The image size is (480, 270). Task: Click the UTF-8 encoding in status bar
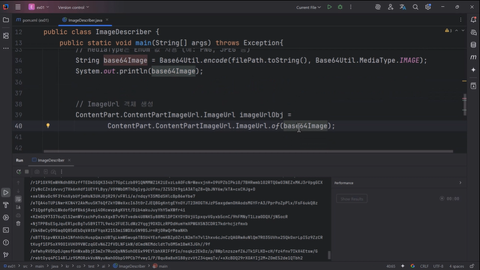point(438,266)
